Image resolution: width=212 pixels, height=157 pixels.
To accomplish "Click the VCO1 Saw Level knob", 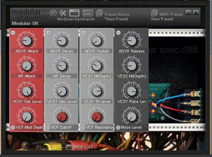I will point(62,91).
